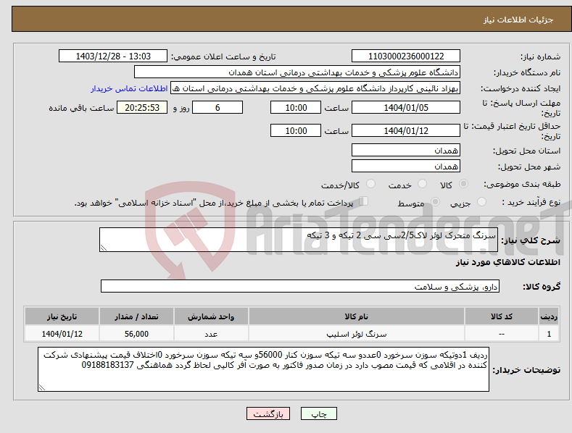Click the delivery city field شهر محل تحویل

(x=406, y=167)
